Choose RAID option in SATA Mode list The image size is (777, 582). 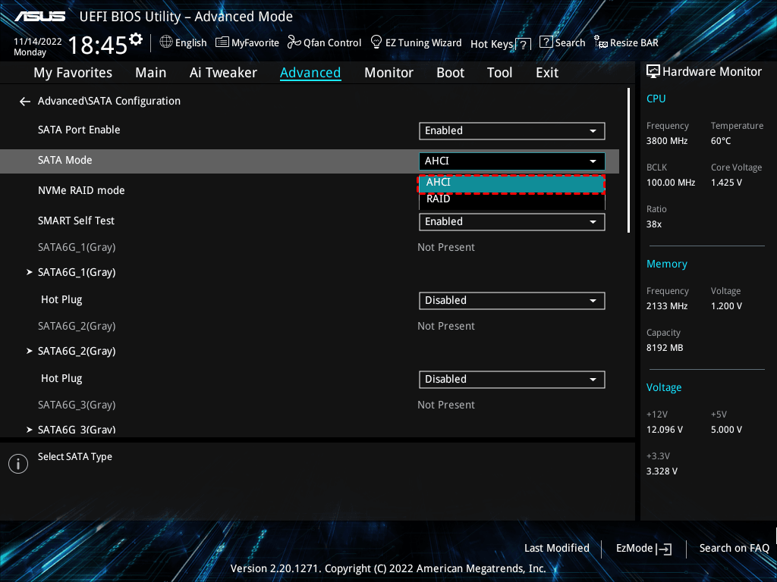coord(511,199)
